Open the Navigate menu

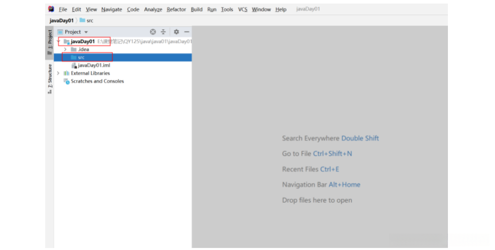111,9
